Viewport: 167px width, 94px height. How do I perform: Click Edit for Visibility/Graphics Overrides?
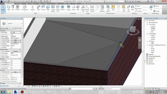click(16, 40)
